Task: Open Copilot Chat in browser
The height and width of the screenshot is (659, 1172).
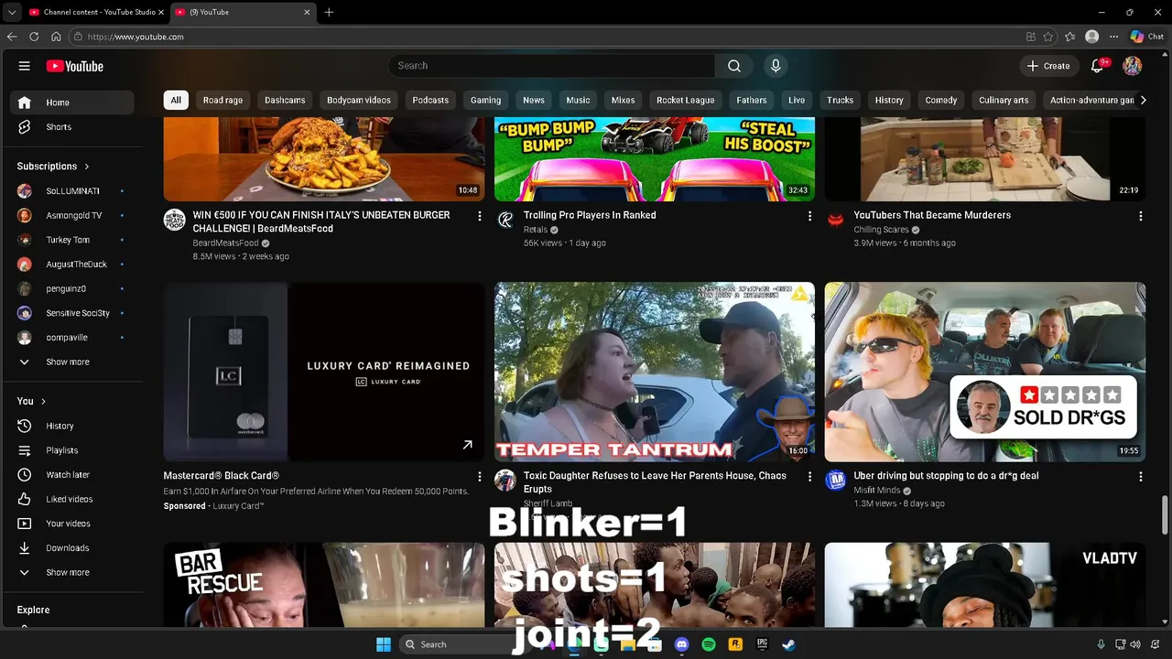Action: (x=1146, y=37)
